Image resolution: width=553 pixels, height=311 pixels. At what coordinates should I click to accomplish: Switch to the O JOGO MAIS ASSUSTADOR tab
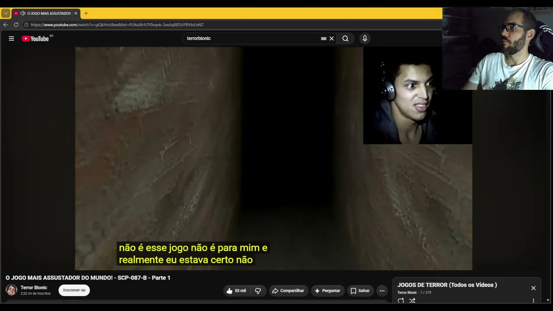click(x=45, y=13)
